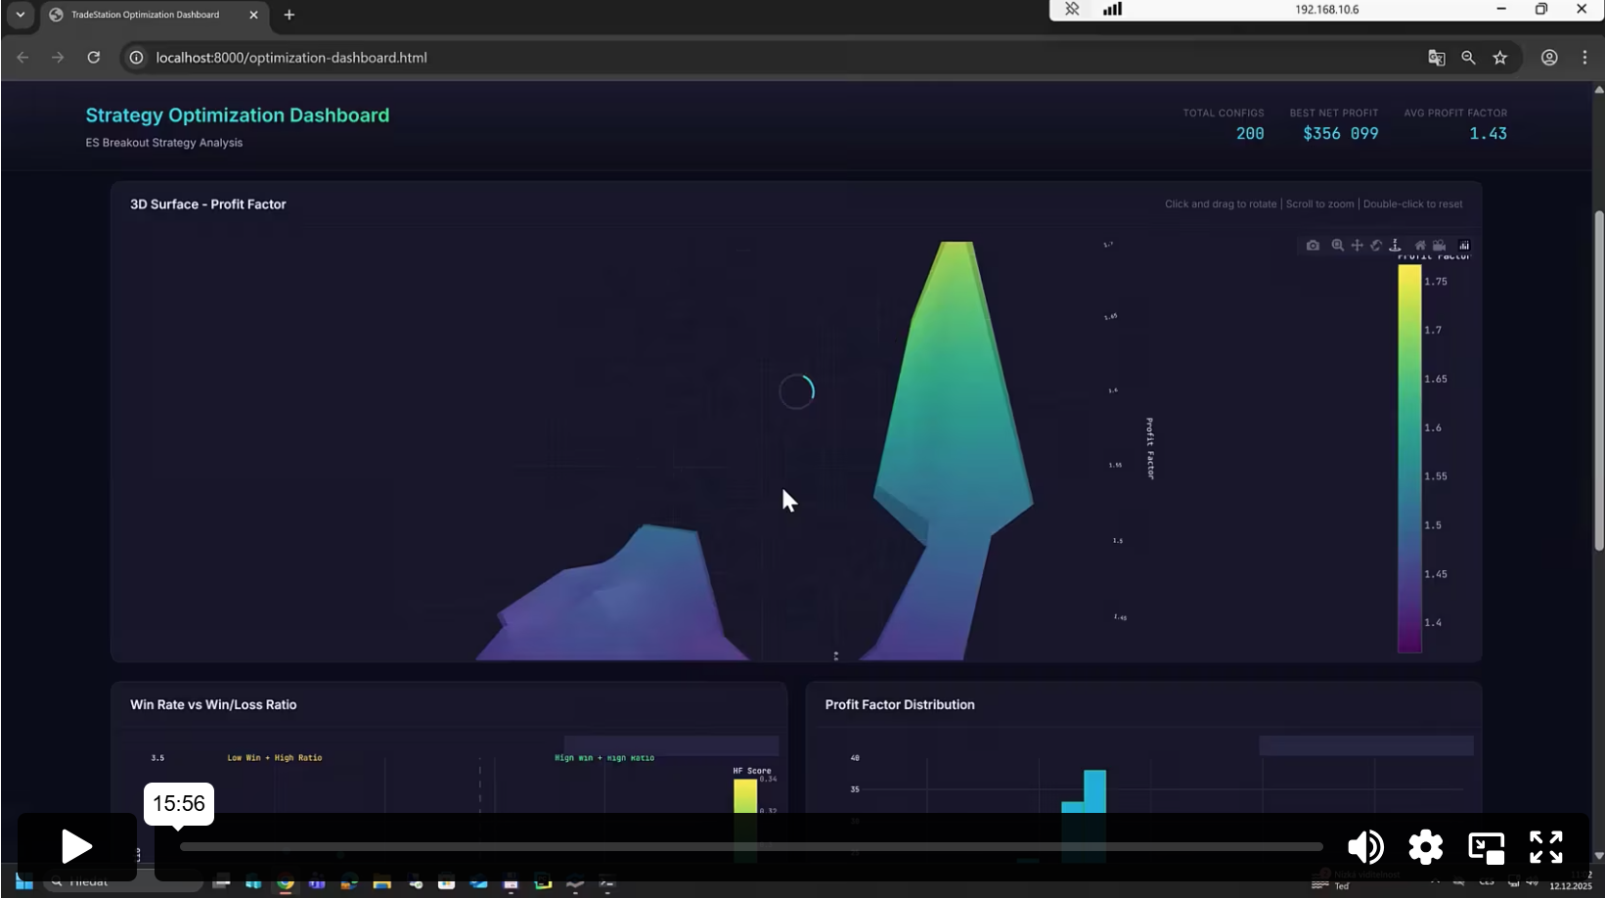The height and width of the screenshot is (899, 1605).
Task: Click the Total Configs value 200
Action: click(x=1250, y=134)
